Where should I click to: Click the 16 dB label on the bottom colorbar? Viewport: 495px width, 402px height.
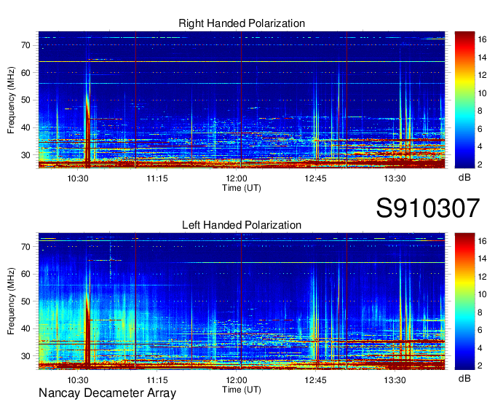click(x=482, y=241)
